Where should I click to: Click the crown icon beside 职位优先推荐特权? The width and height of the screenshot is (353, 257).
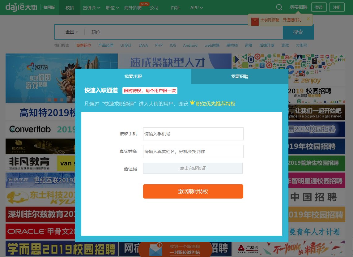[192, 103]
